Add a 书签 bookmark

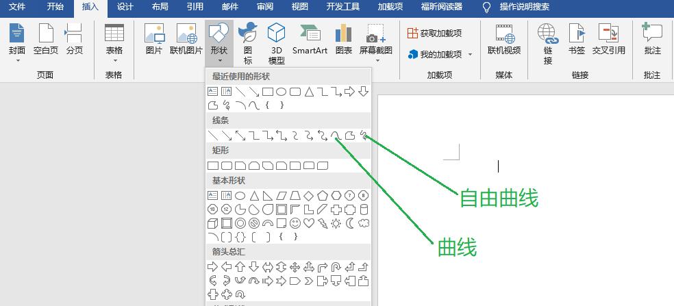point(577,40)
